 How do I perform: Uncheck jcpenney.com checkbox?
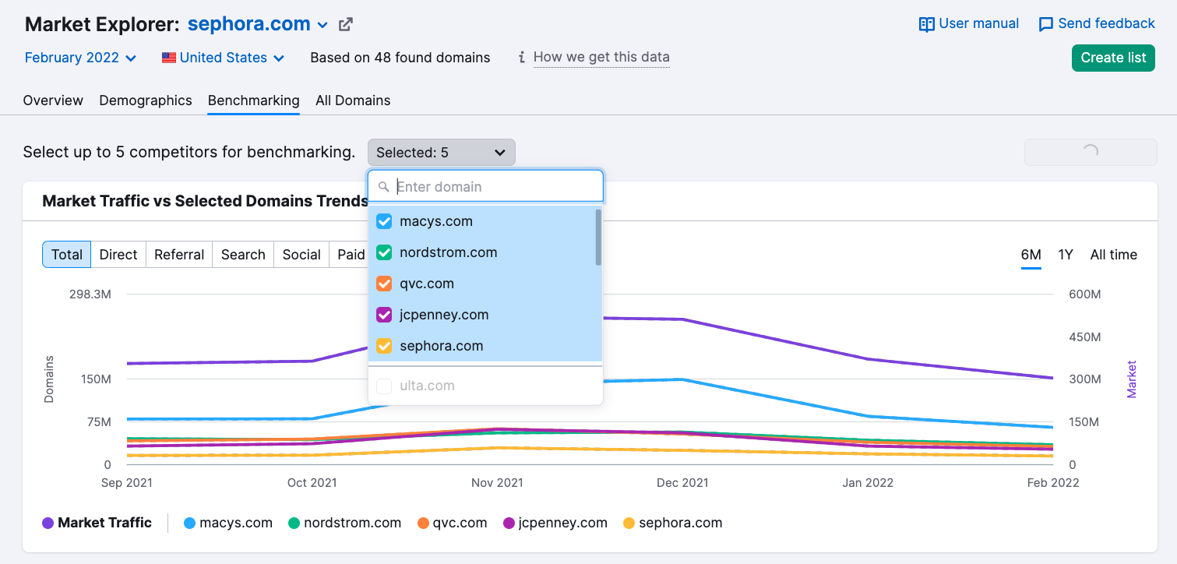point(384,315)
